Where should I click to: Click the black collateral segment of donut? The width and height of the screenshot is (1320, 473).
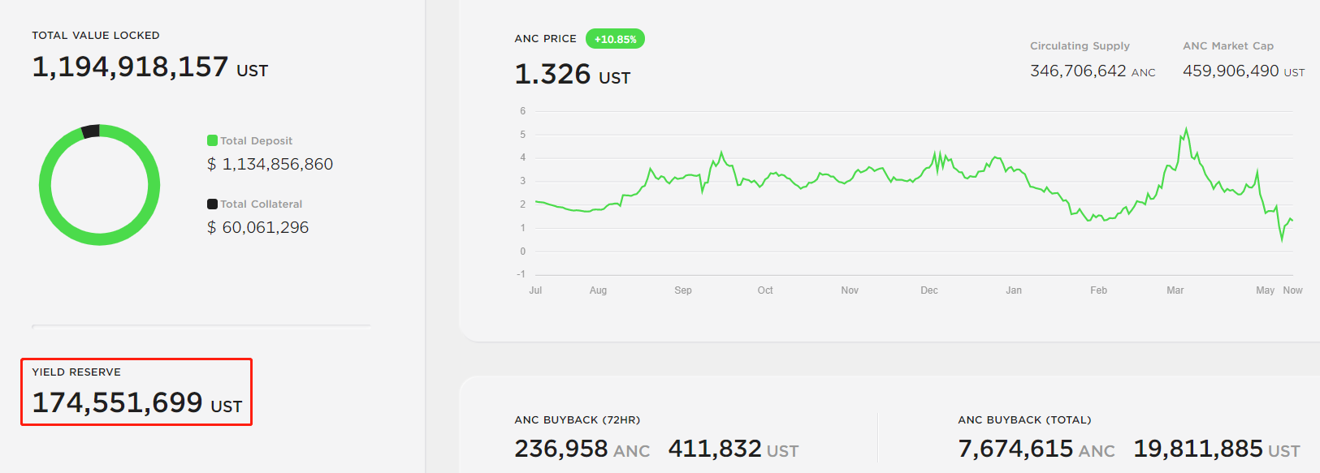[x=91, y=131]
